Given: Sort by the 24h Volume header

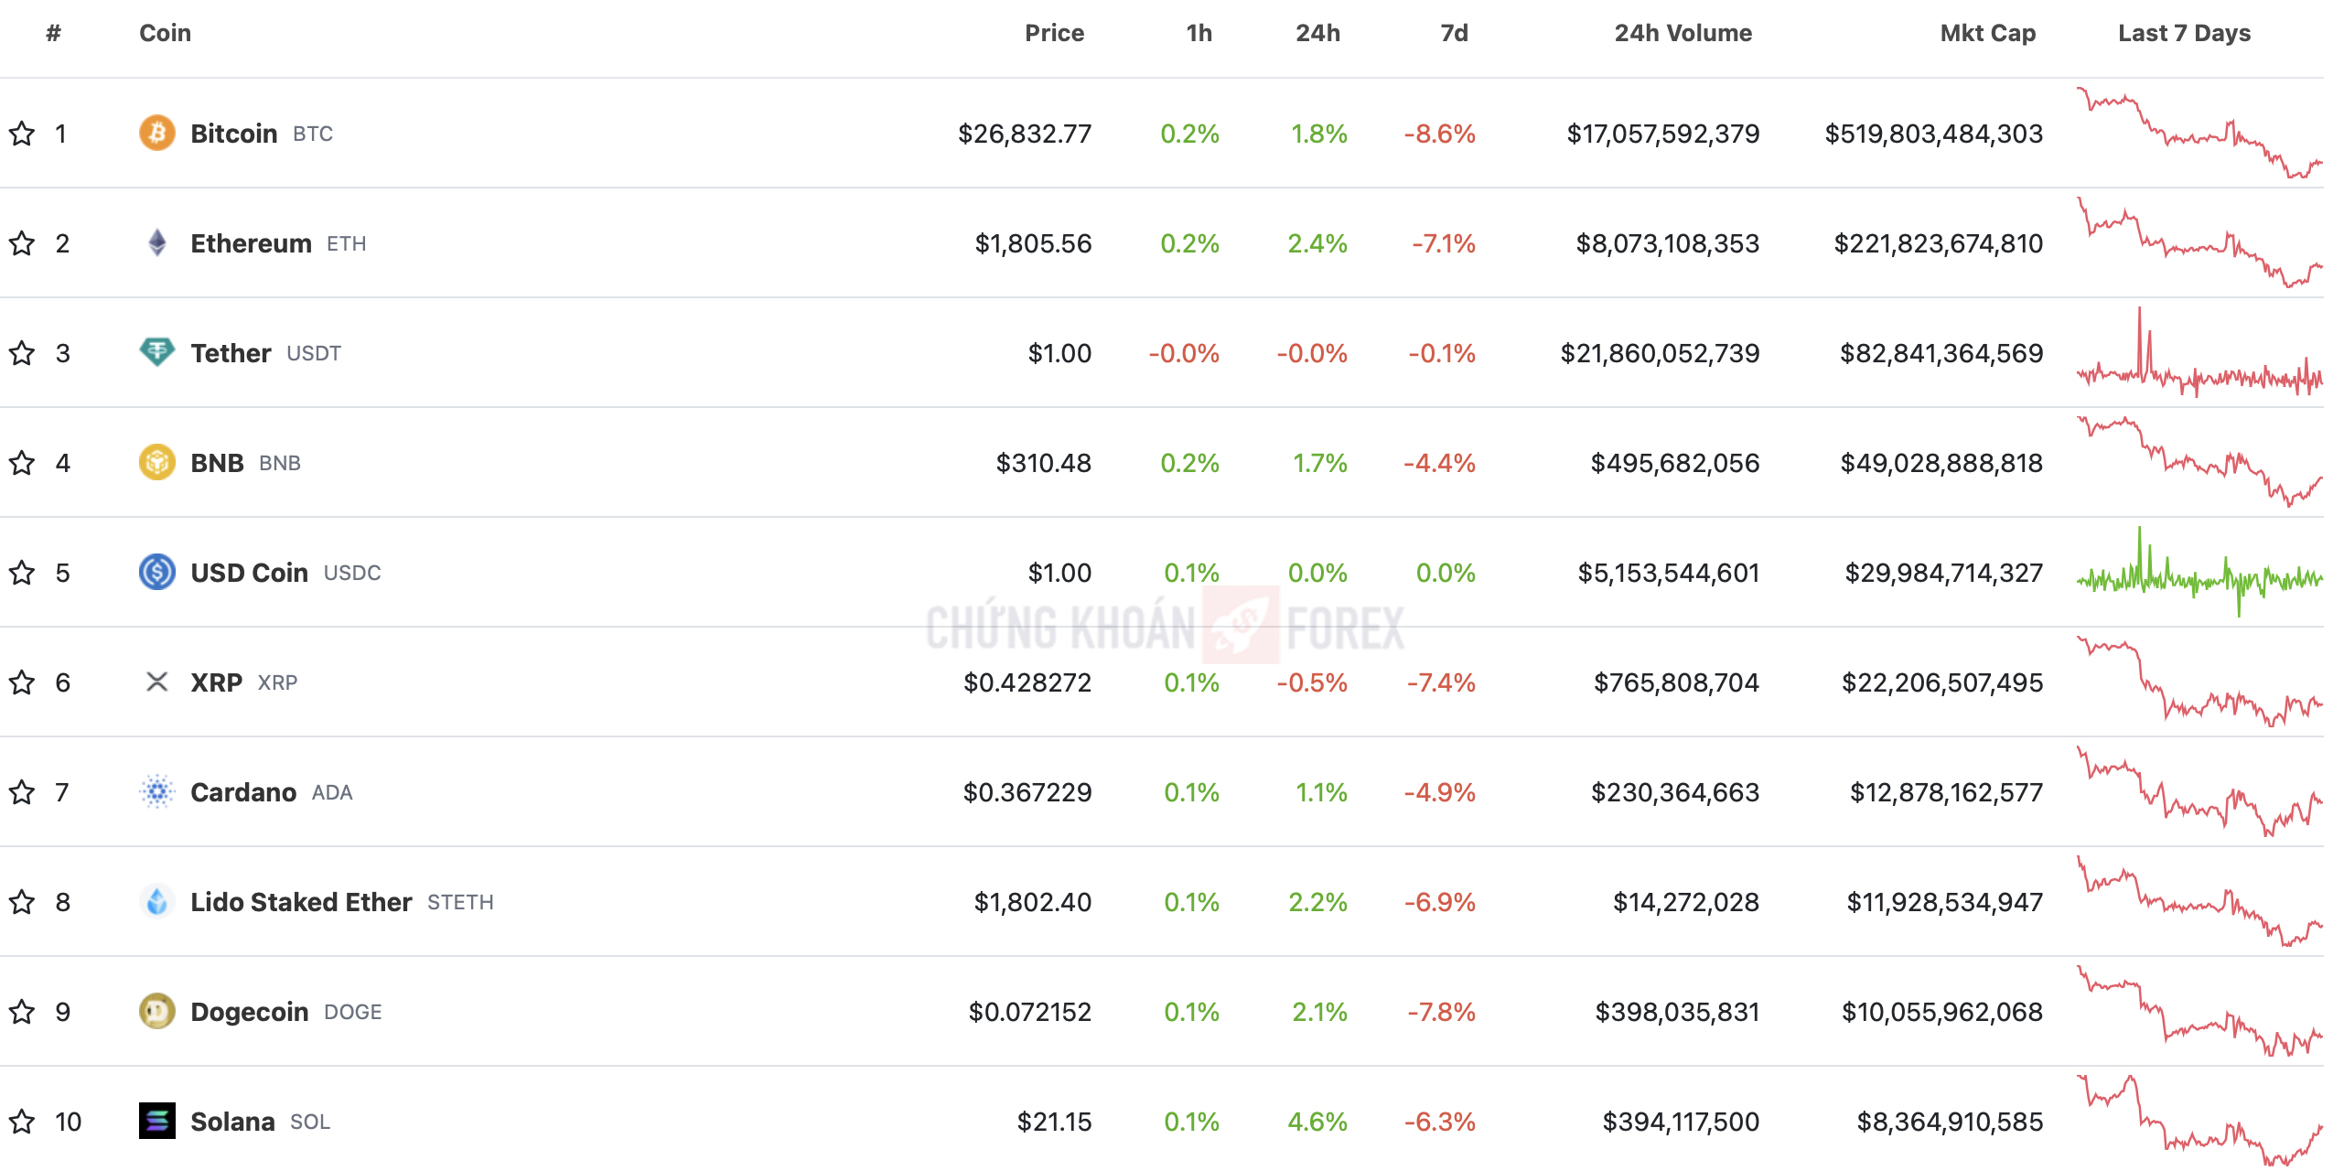Looking at the screenshot, I should pyautogui.click(x=1683, y=33).
